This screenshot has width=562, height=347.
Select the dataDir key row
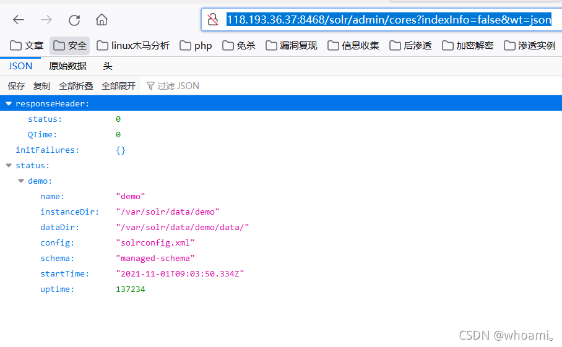[281, 228]
